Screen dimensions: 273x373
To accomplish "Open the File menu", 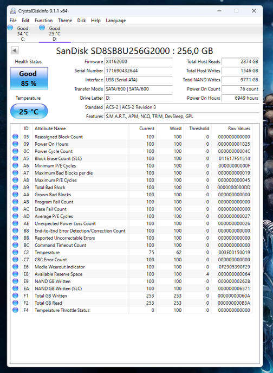I will click(x=13, y=21).
